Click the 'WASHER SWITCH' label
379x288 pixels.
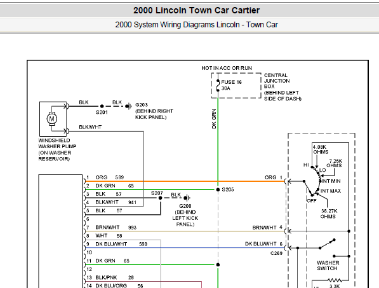328,266
